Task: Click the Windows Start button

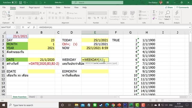Action: point(3,105)
